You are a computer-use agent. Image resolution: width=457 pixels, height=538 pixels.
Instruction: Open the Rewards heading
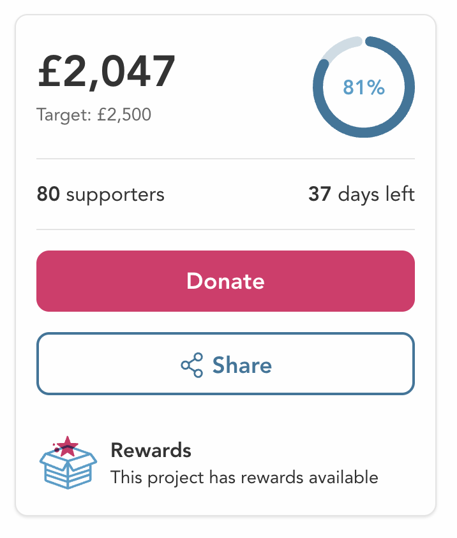pyautogui.click(x=151, y=450)
